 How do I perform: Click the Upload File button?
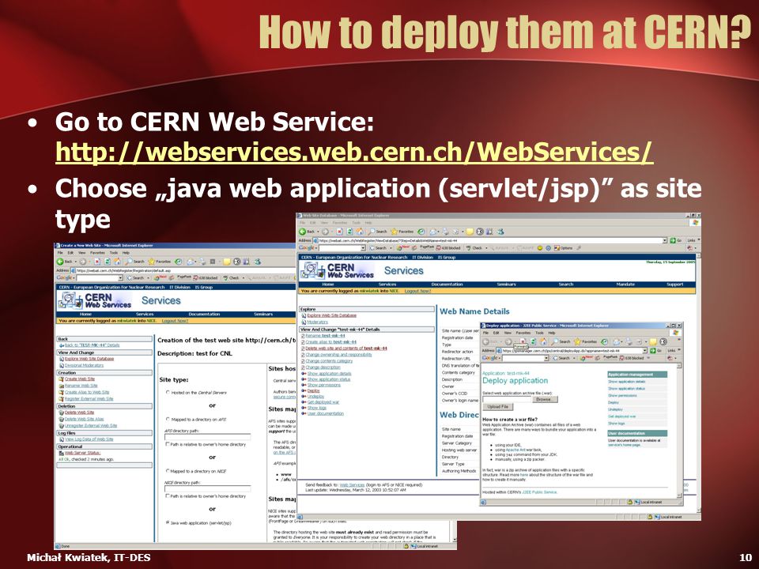(497, 407)
